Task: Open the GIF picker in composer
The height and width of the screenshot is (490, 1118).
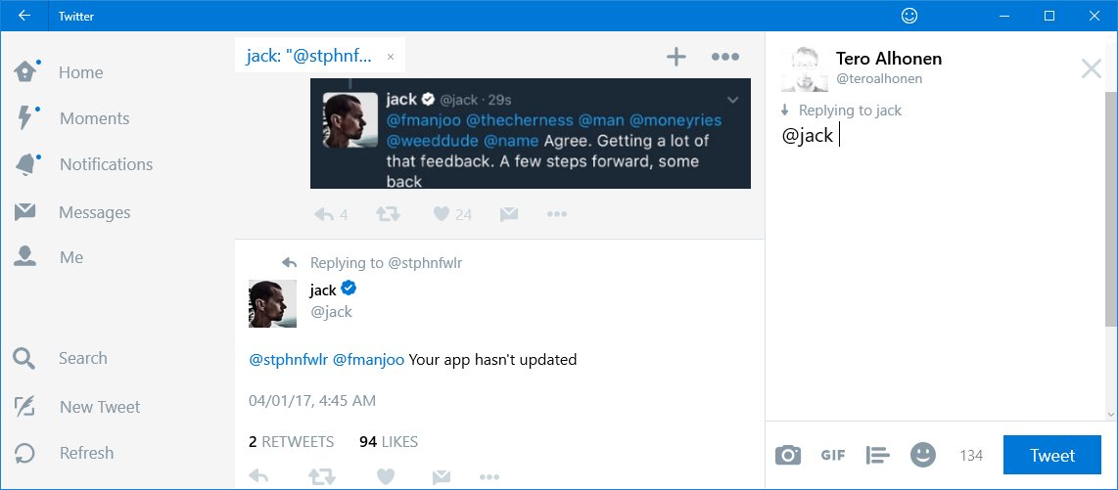Action: pyautogui.click(x=833, y=455)
